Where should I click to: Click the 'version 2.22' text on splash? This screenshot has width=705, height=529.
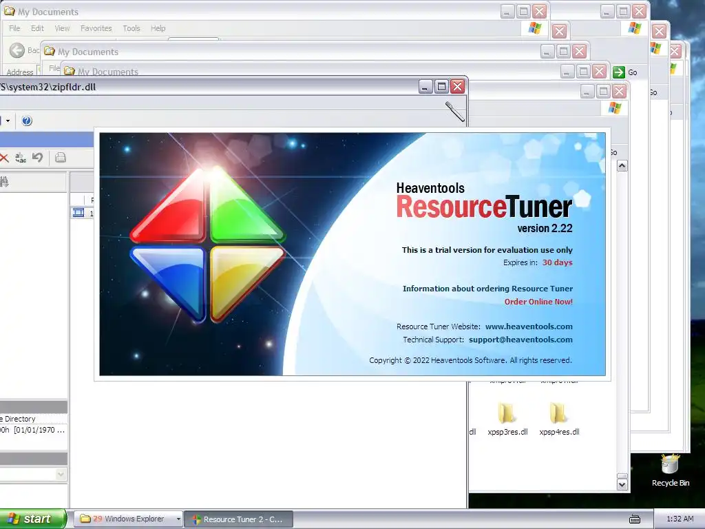coord(545,229)
